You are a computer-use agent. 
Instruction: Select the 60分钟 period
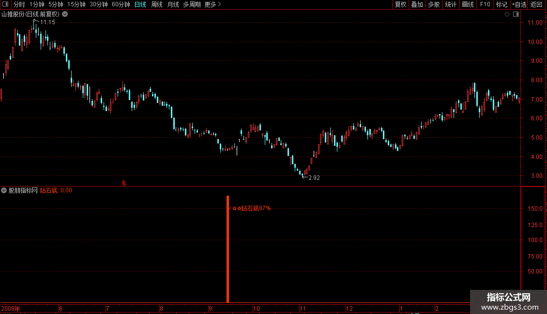(x=121, y=4)
